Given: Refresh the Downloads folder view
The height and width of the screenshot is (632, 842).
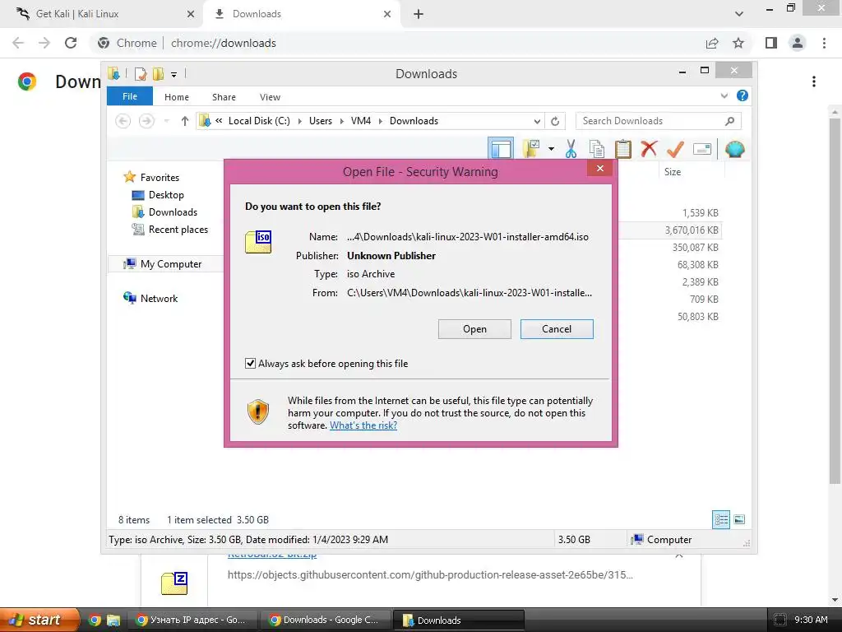Looking at the screenshot, I should click(555, 121).
